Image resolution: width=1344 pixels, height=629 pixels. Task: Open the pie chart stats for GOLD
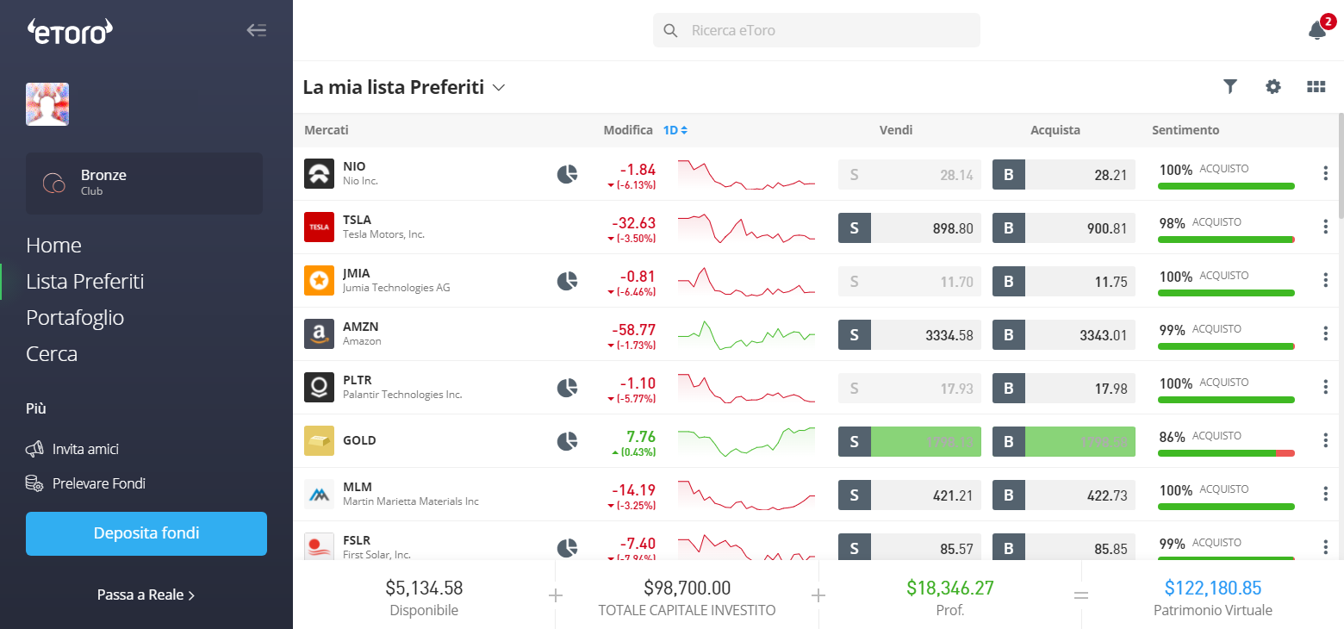(x=567, y=440)
